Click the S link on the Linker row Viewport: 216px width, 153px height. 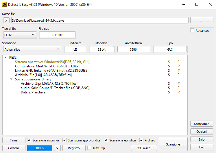(169, 71)
